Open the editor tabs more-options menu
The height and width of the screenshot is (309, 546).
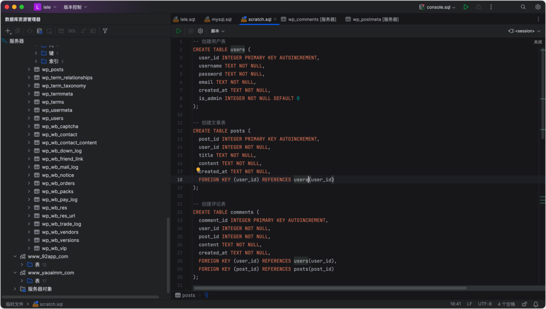tap(538, 19)
